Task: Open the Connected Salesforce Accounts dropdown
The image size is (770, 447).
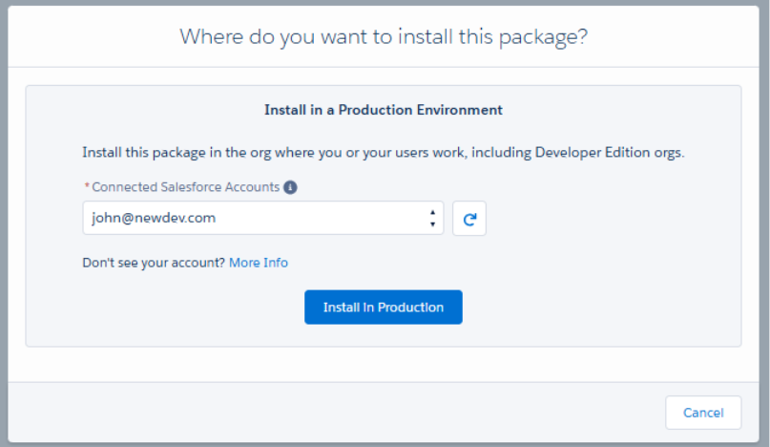Action: tap(262, 218)
